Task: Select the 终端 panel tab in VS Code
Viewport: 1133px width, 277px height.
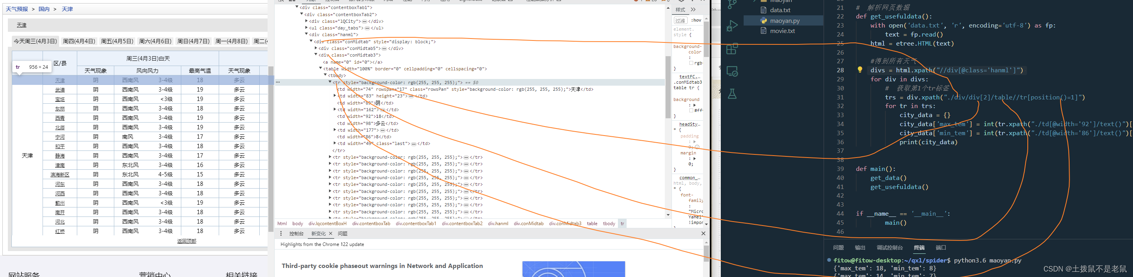Action: click(919, 248)
